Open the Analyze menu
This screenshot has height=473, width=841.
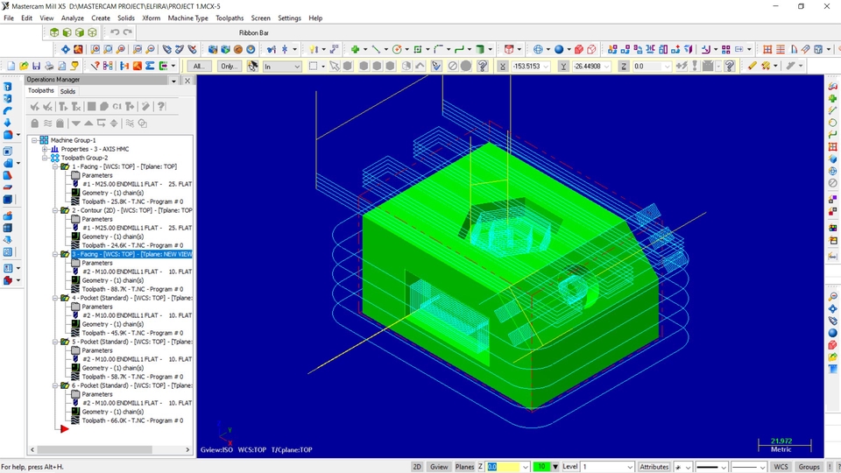(73, 18)
